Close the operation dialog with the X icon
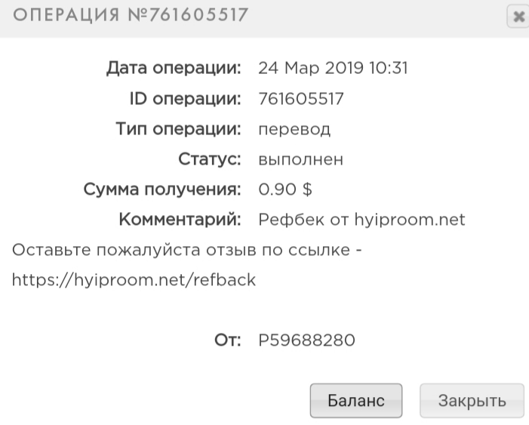Screen dimensions: 529x425 (518, 17)
